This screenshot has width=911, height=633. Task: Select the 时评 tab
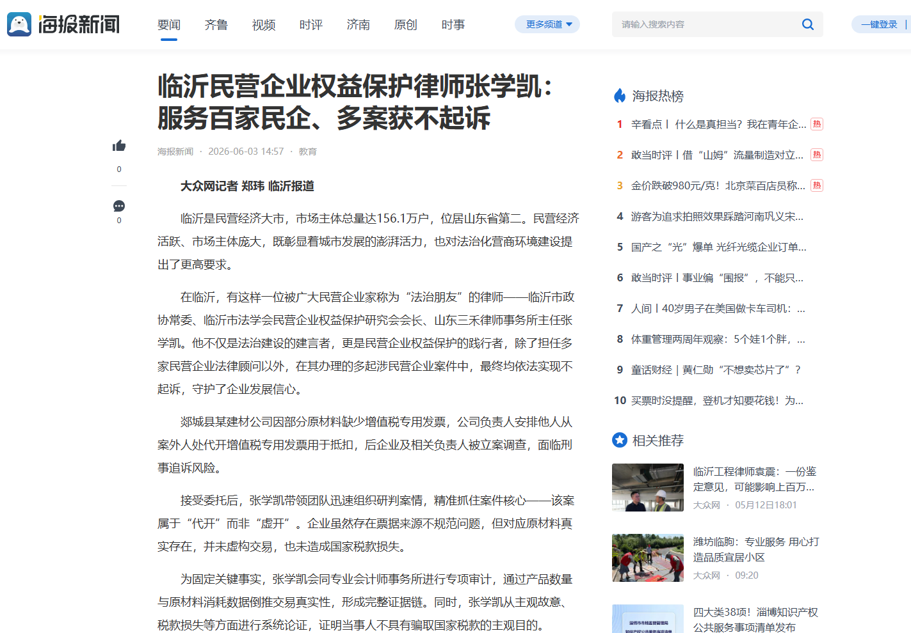coord(311,25)
